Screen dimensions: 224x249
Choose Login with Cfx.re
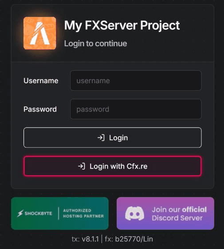[113, 166]
